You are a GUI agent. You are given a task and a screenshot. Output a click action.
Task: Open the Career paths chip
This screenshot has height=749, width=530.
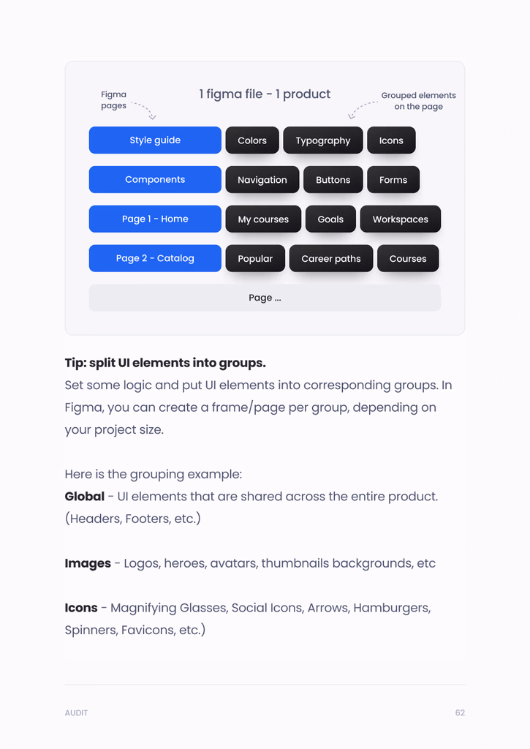[x=331, y=259]
